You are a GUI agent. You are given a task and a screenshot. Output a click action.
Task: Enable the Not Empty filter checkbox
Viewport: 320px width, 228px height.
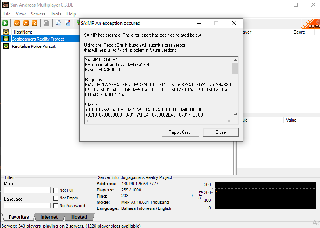[56, 198]
